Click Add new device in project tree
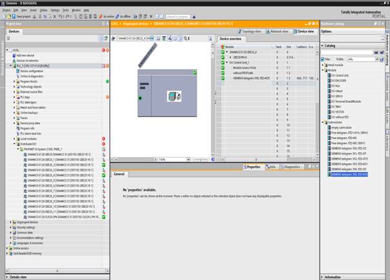 coord(26,55)
